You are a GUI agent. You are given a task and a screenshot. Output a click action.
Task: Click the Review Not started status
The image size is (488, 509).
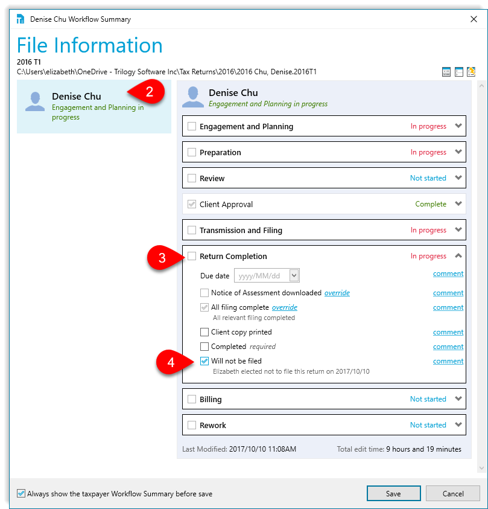click(428, 178)
